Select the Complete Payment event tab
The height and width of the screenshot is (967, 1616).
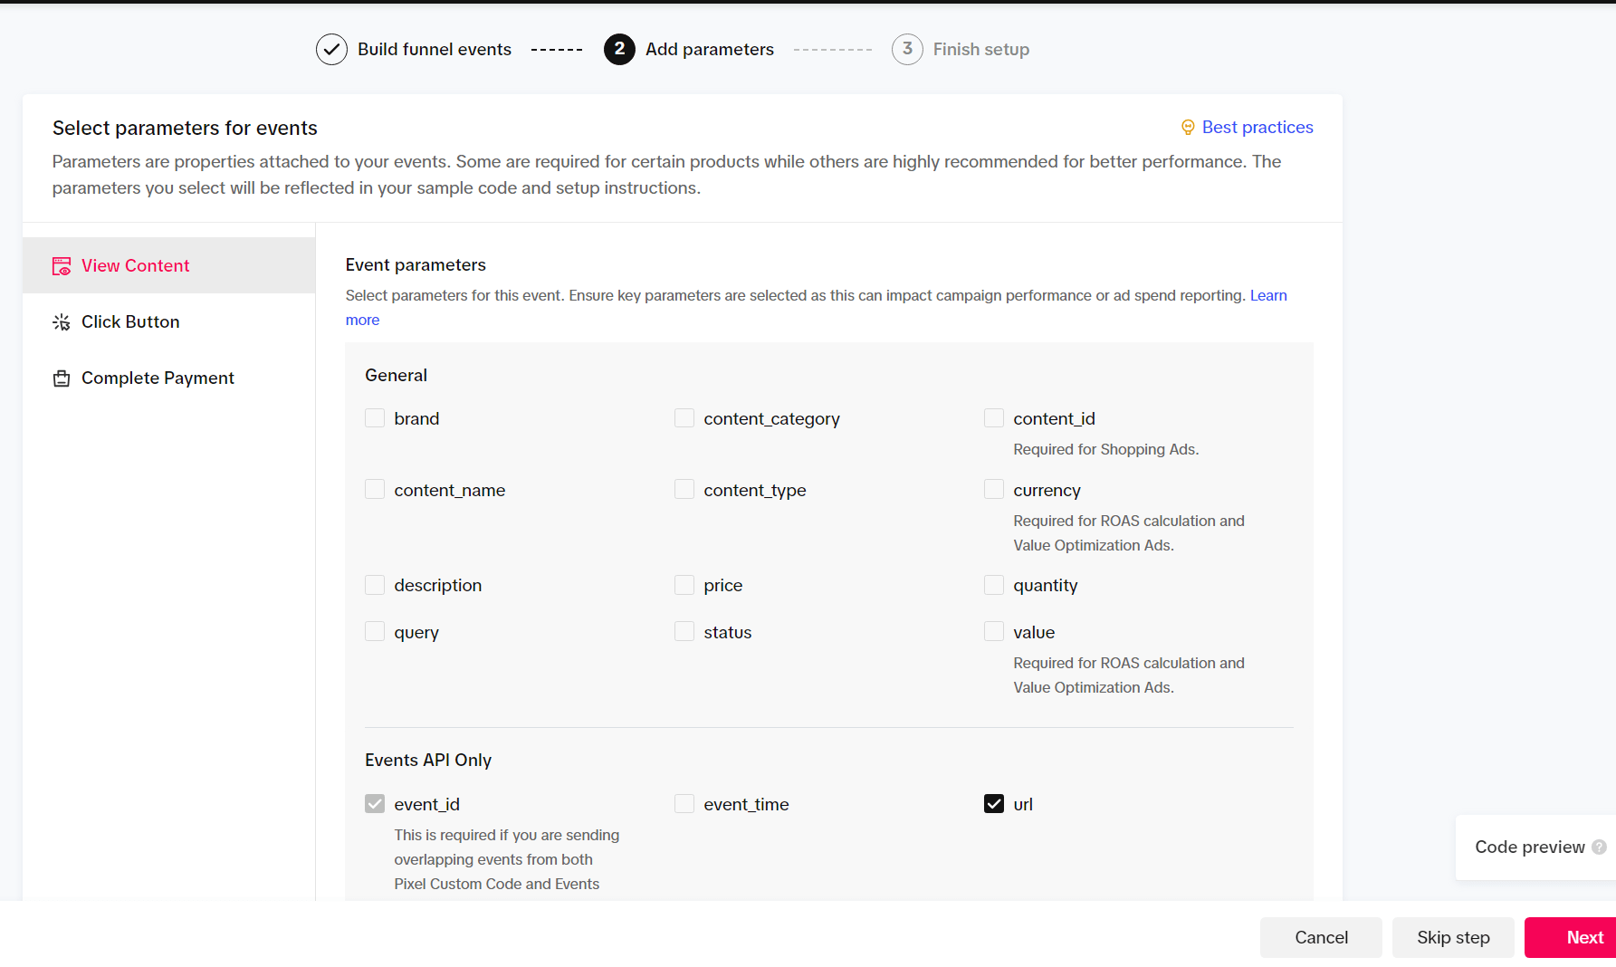pyautogui.click(x=158, y=378)
